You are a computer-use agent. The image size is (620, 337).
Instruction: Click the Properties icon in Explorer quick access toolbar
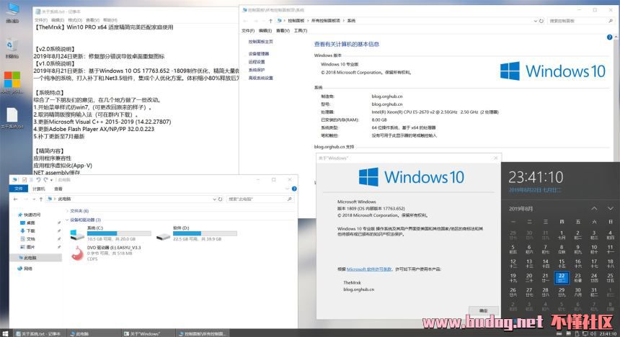24,180
